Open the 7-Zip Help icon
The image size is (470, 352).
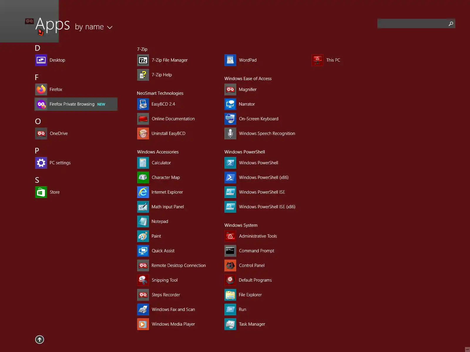(143, 75)
